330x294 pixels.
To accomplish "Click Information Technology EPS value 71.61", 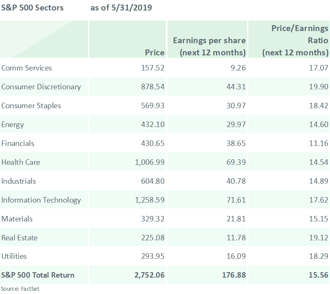I will coord(236,200).
